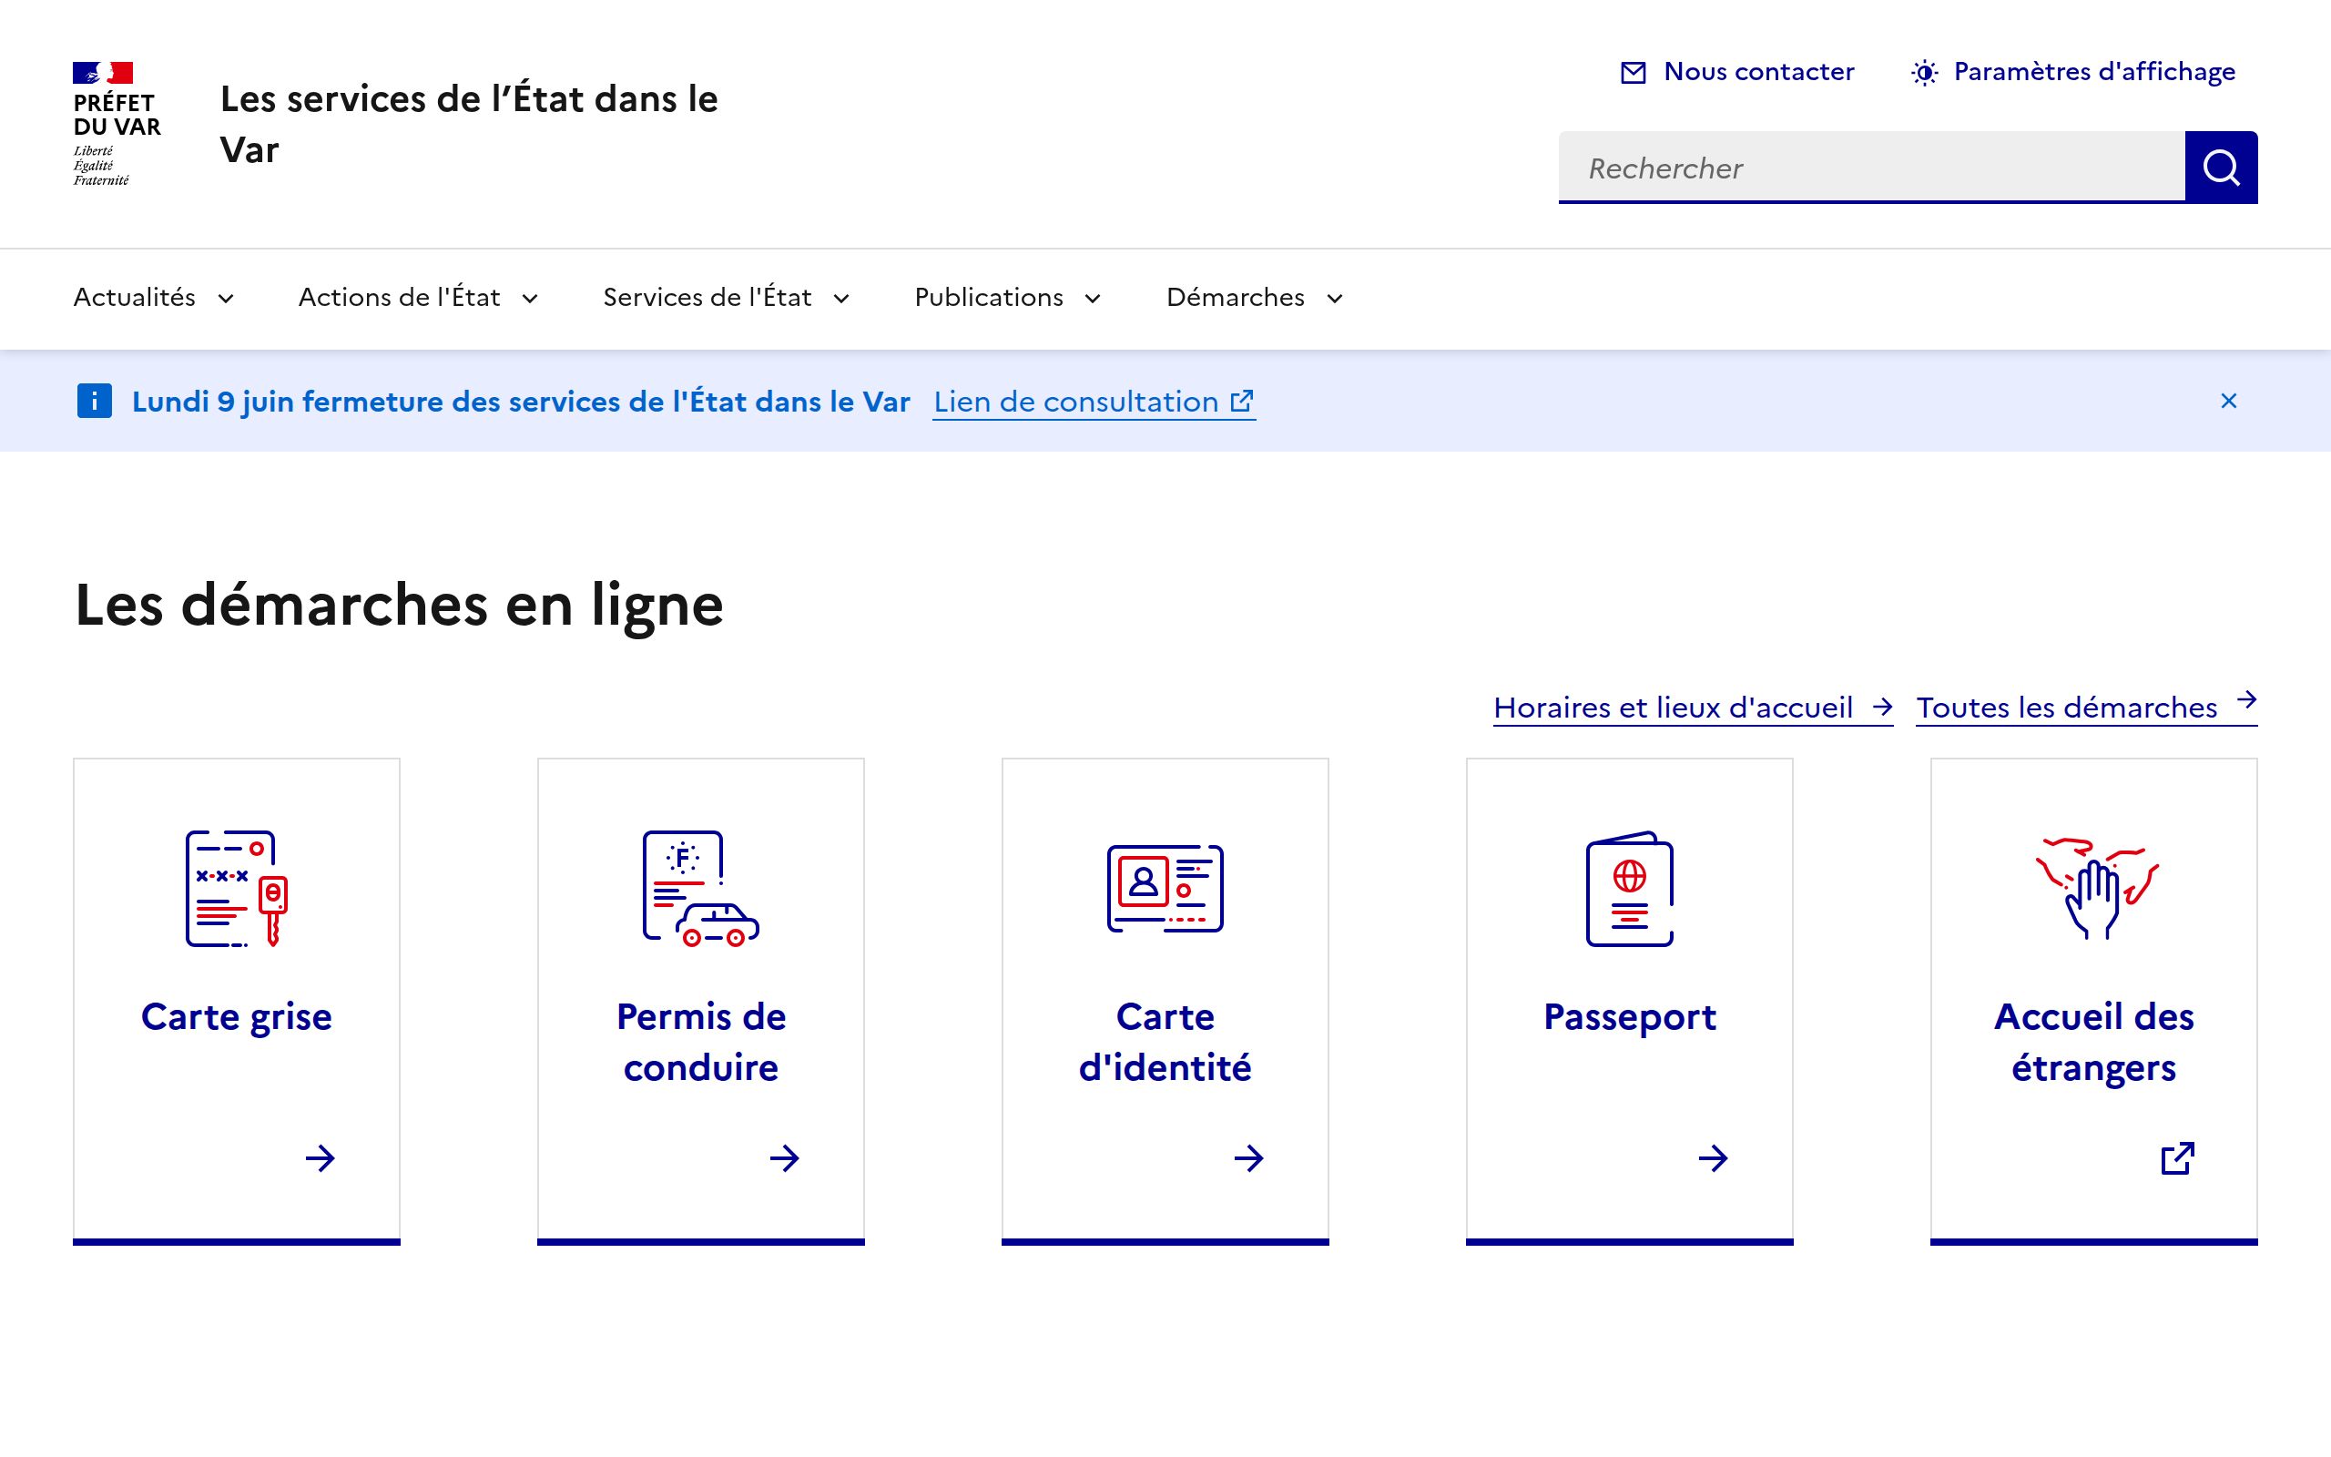
Task: Open the Actualités menu
Action: (x=154, y=298)
